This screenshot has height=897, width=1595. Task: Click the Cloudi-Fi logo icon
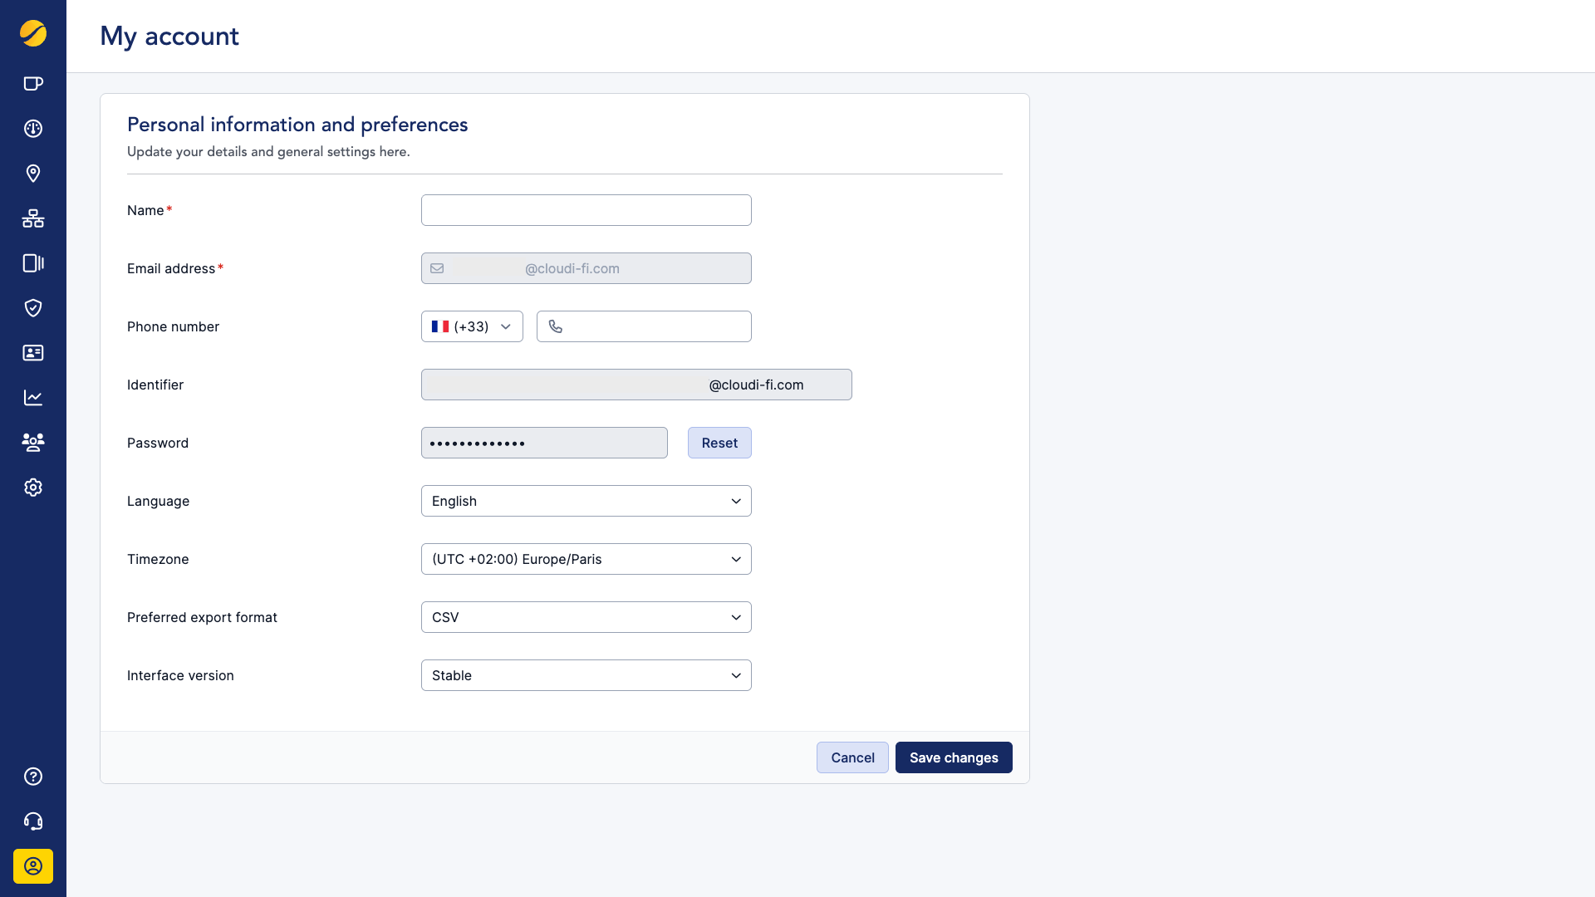(x=33, y=33)
